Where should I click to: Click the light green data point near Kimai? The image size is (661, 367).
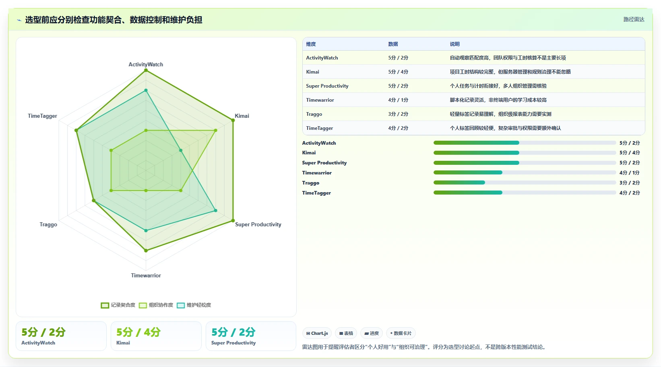coord(215,130)
